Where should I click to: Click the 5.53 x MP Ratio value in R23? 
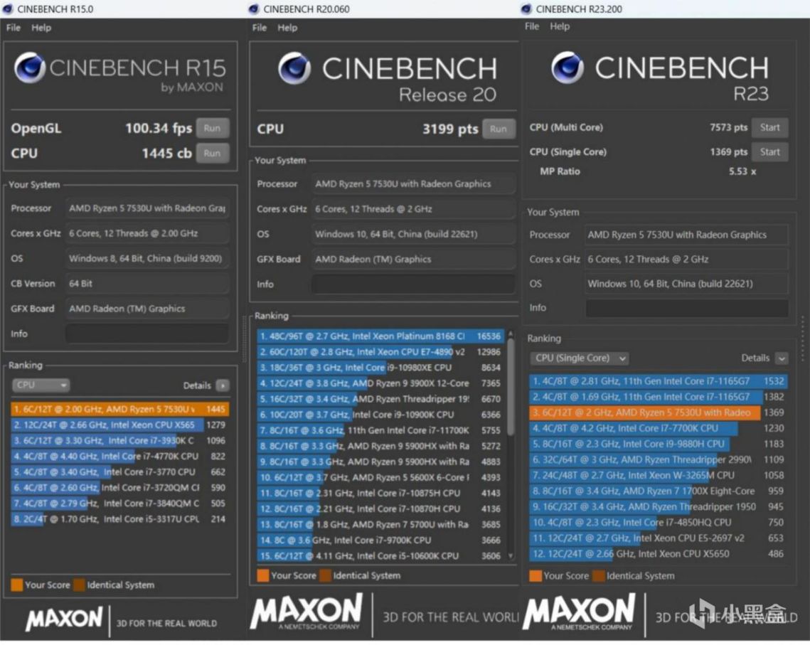point(742,171)
